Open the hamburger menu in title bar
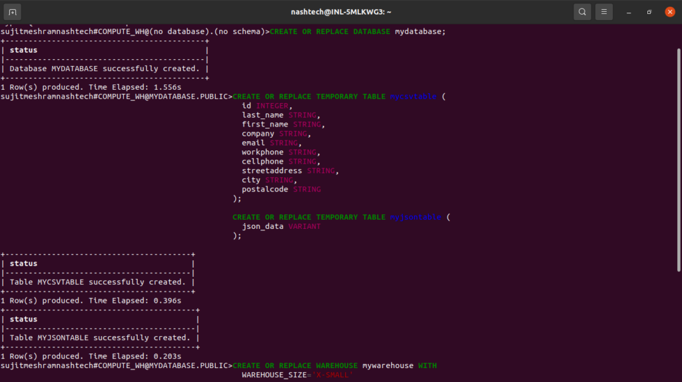 pos(604,12)
